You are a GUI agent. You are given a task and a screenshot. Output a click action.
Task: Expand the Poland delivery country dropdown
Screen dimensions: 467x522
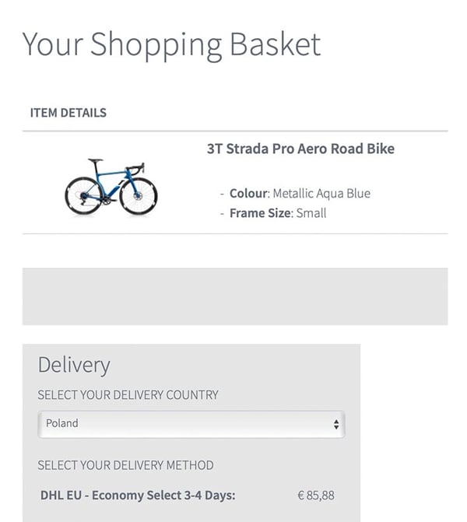(x=191, y=424)
